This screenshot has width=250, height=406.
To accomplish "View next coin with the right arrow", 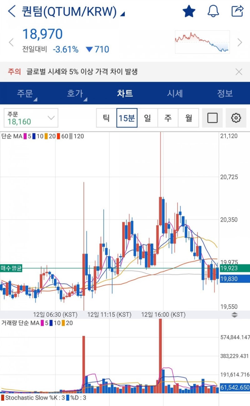I will pyautogui.click(x=239, y=42).
